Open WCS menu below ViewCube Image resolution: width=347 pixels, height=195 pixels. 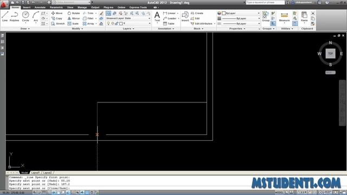coord(330,73)
